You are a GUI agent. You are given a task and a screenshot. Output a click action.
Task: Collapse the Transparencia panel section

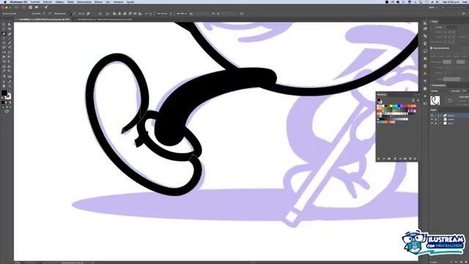point(430,85)
